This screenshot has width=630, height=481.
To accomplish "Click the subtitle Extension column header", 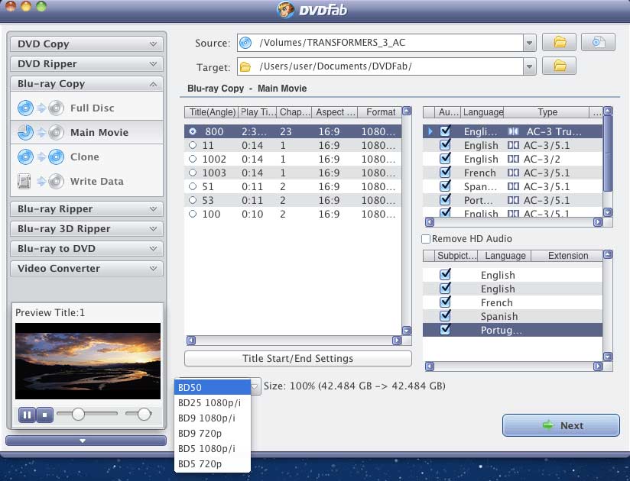I will tap(567, 256).
